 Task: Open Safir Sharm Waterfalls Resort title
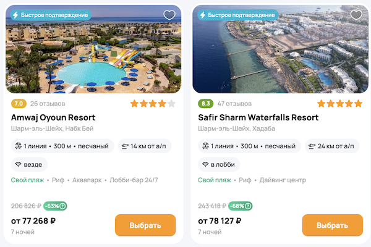258,117
